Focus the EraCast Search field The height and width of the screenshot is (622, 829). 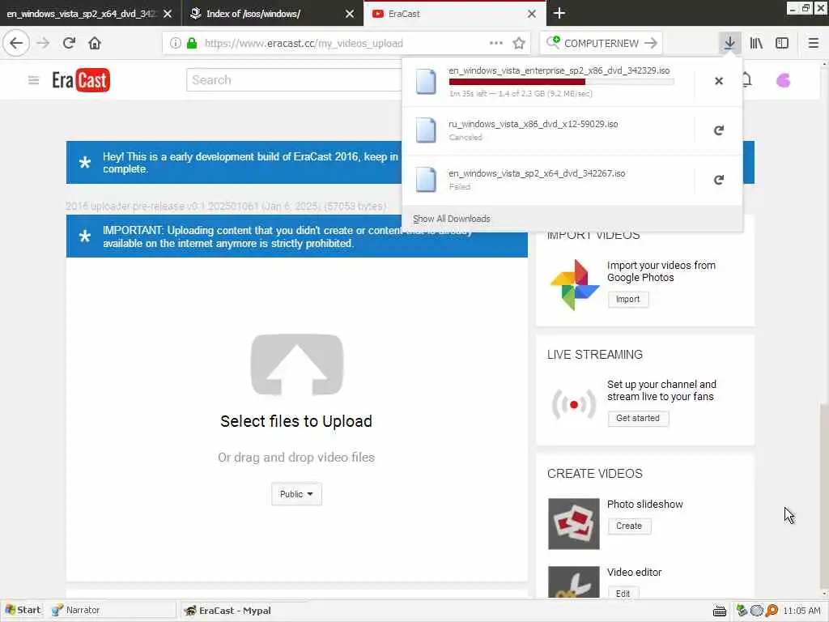pyautogui.click(x=294, y=80)
